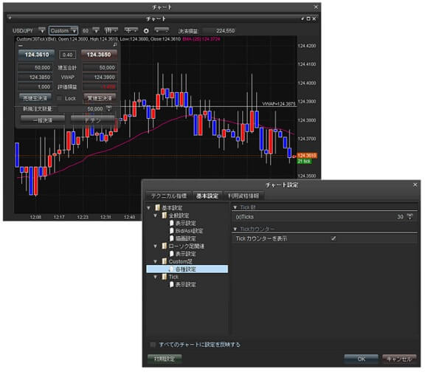Select the 基本設定 tab

click(x=207, y=196)
